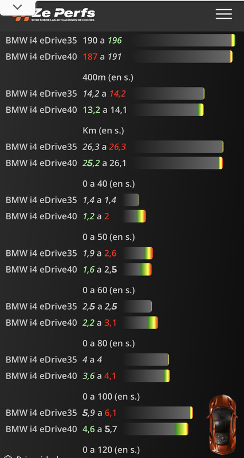Select the '0 a 40 (en s.)' heading
244x458 pixels.
click(x=109, y=184)
